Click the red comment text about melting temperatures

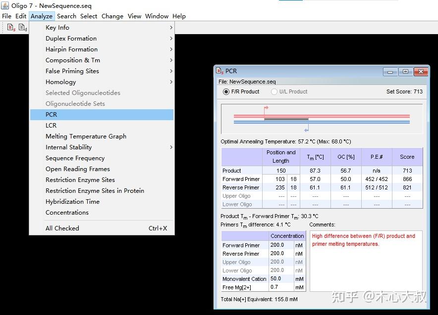tap(363, 240)
